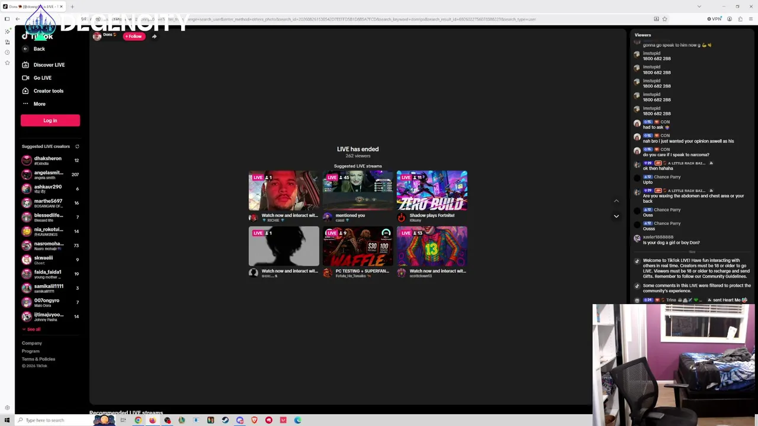Screen dimensions: 758x426
Task: Go back using the TikTok Back arrow
Action: point(25,49)
